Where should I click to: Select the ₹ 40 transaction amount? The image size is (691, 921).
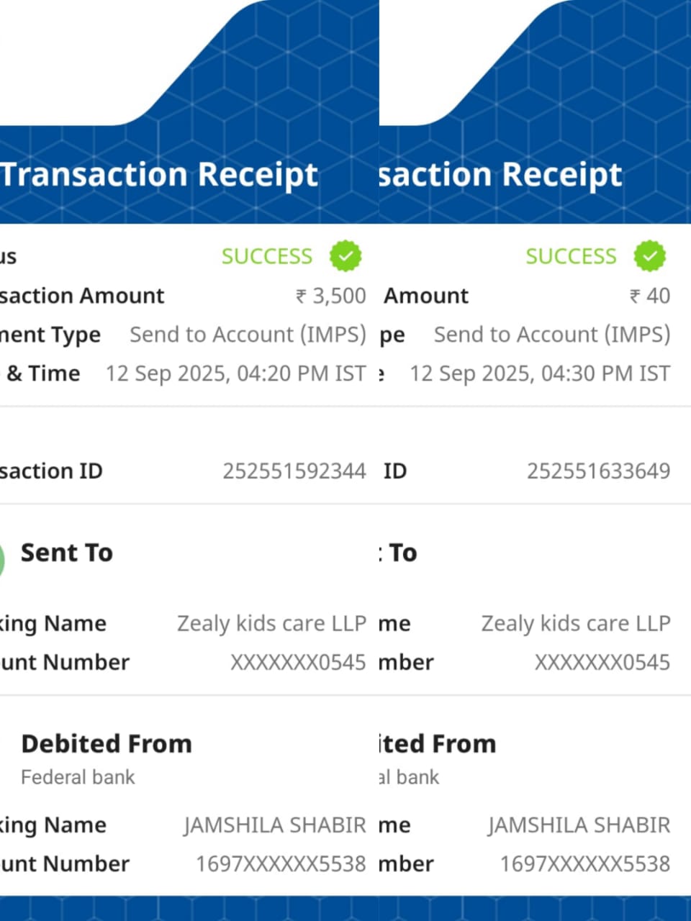[x=649, y=296]
